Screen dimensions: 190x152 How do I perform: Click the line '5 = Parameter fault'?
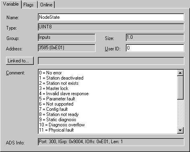point(57,99)
